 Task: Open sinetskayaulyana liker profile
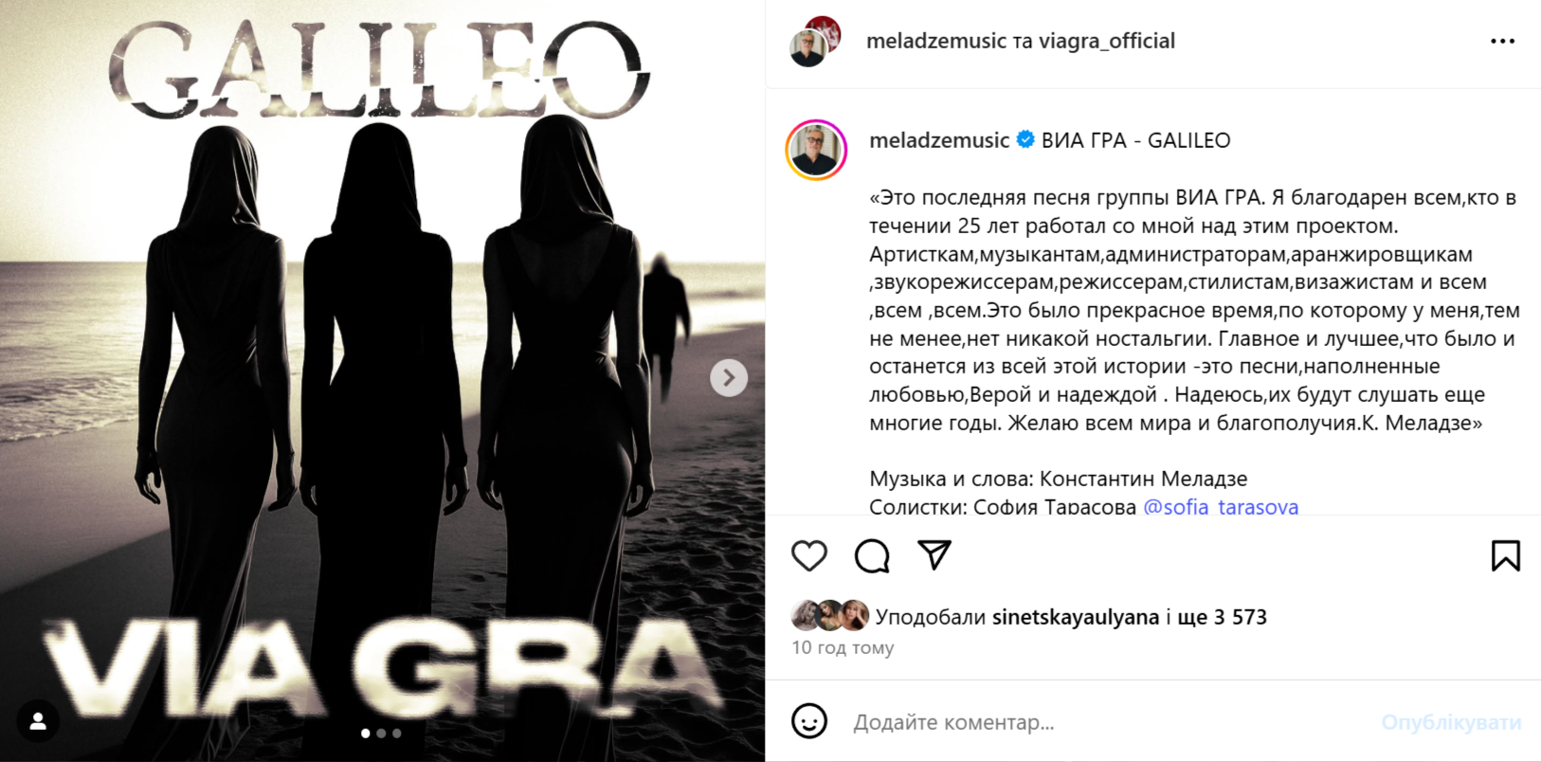[x=1076, y=617]
